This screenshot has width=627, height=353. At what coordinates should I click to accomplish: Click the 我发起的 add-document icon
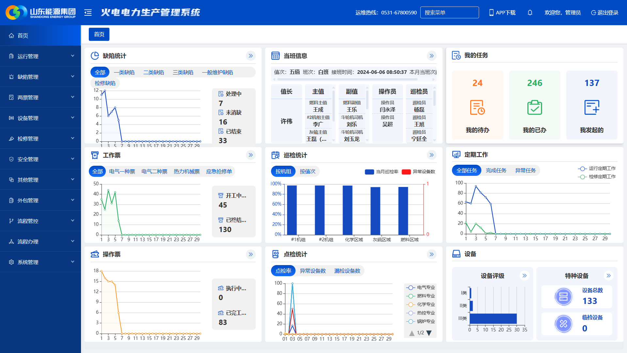click(x=591, y=107)
